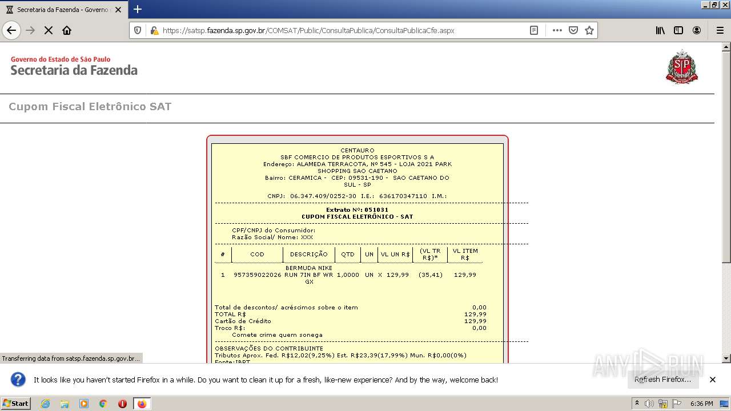Screen dimensions: 731x411
Task: Click the Troco R$ line
Action: pos(351,328)
